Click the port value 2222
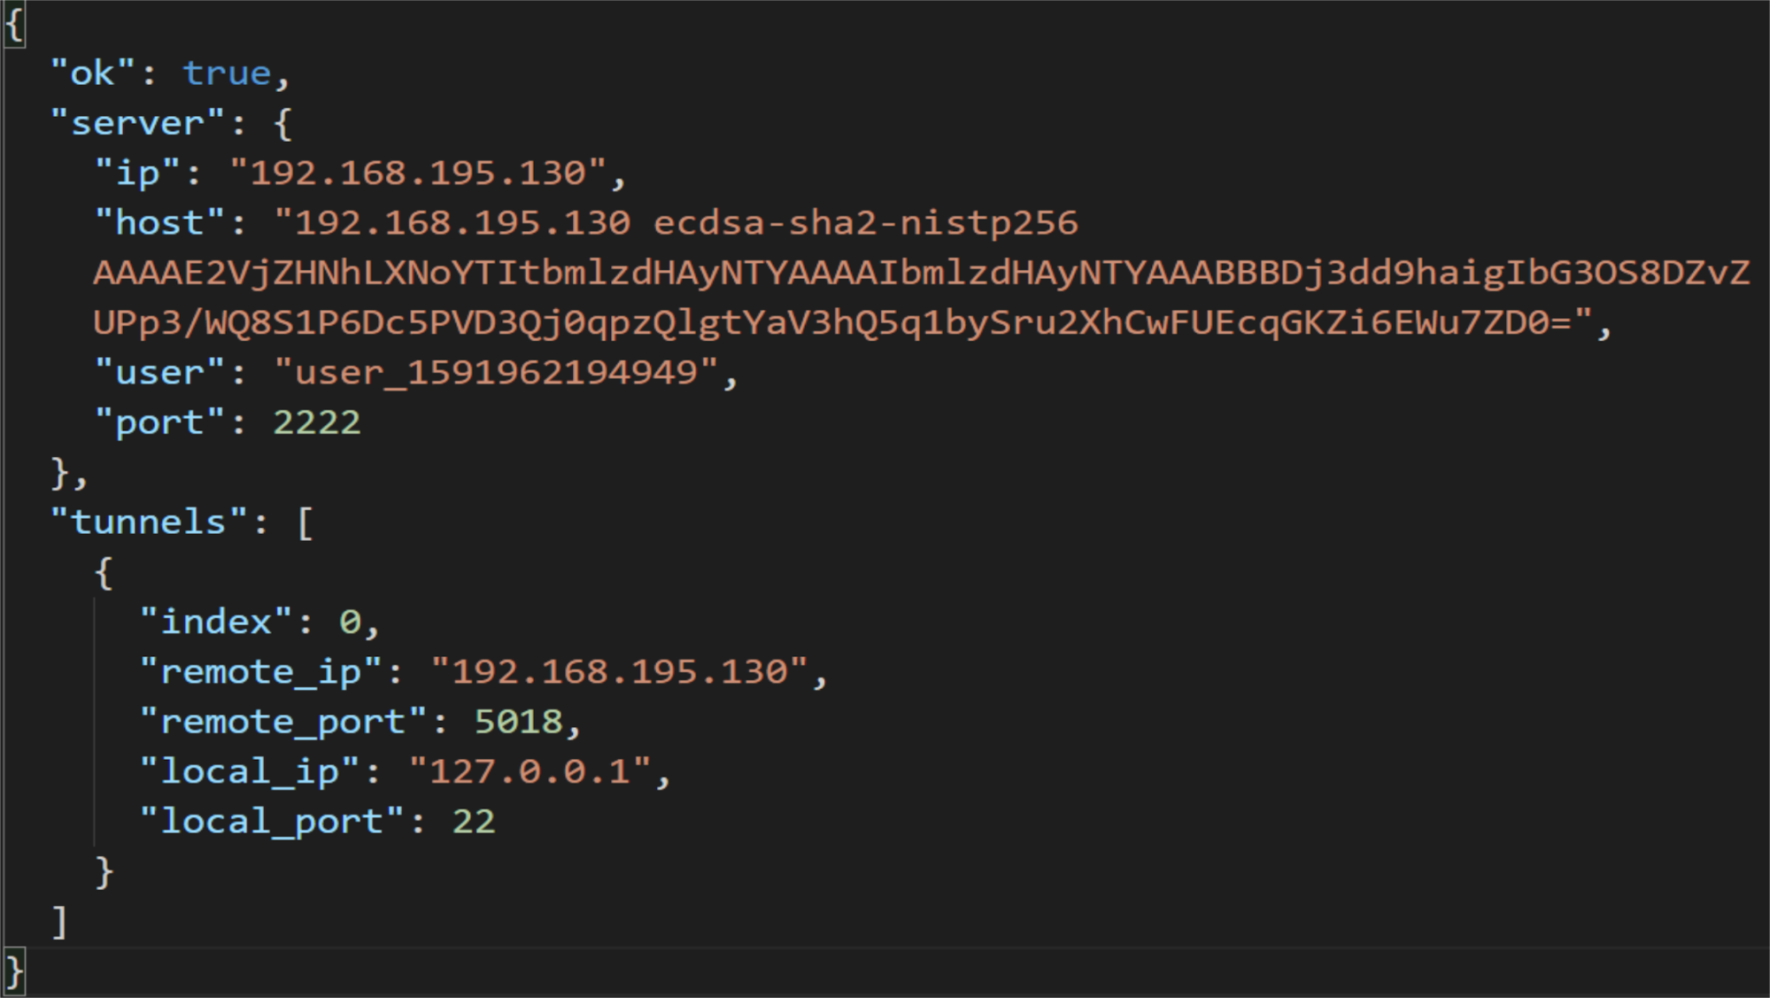Screen dimensions: 1770x998 click(316, 422)
